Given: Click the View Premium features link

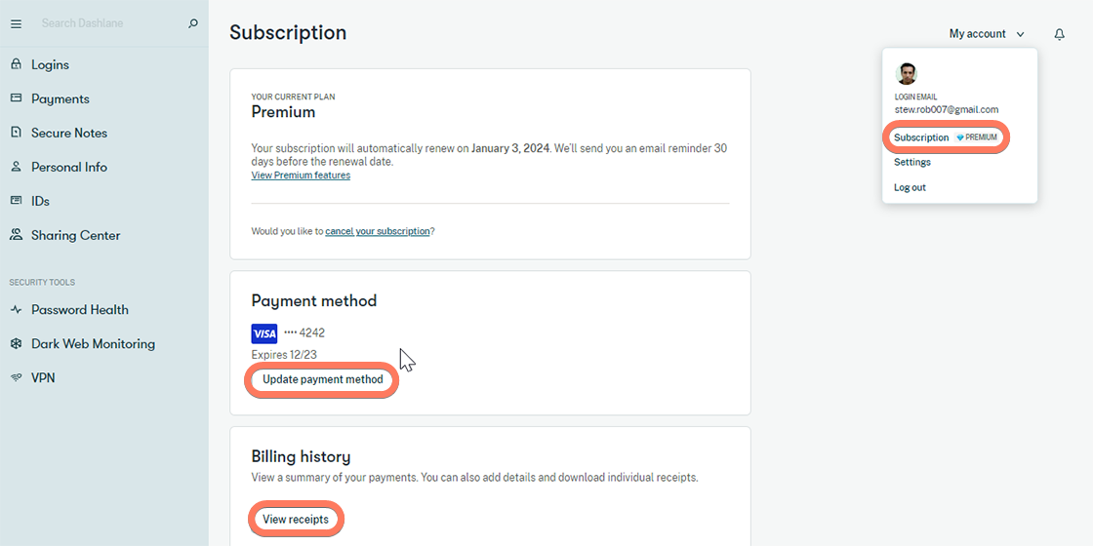Looking at the screenshot, I should pyautogui.click(x=302, y=175).
